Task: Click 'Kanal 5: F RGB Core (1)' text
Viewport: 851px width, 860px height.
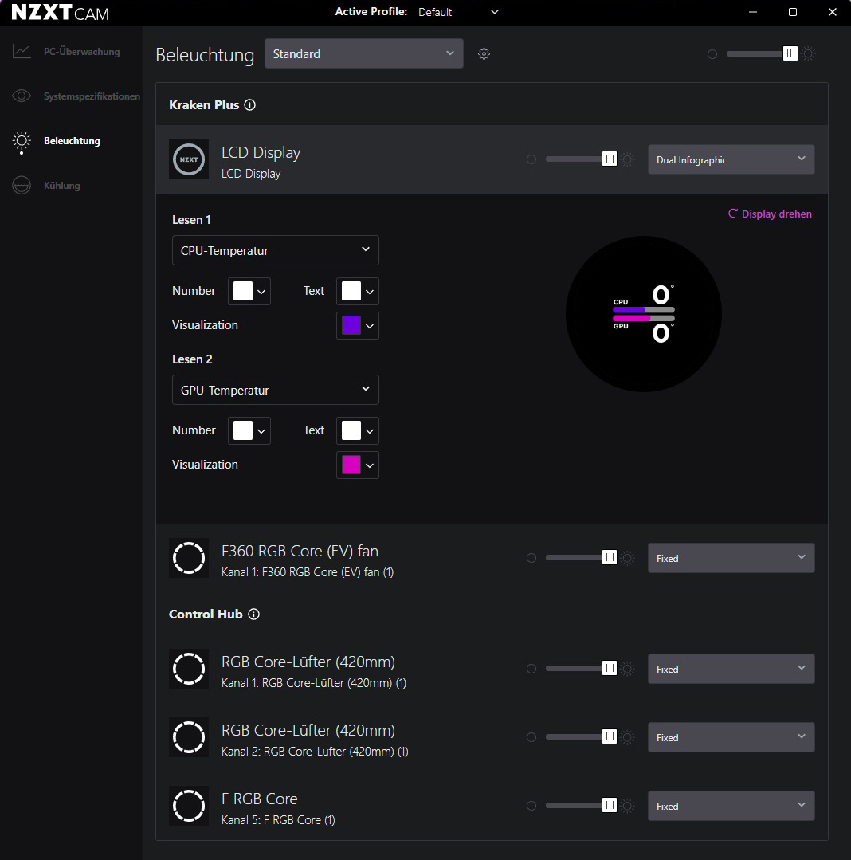Action: [x=279, y=820]
